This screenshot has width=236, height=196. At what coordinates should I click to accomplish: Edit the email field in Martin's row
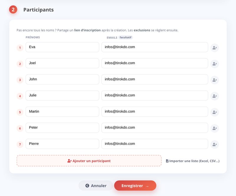pyautogui.click(x=155, y=112)
